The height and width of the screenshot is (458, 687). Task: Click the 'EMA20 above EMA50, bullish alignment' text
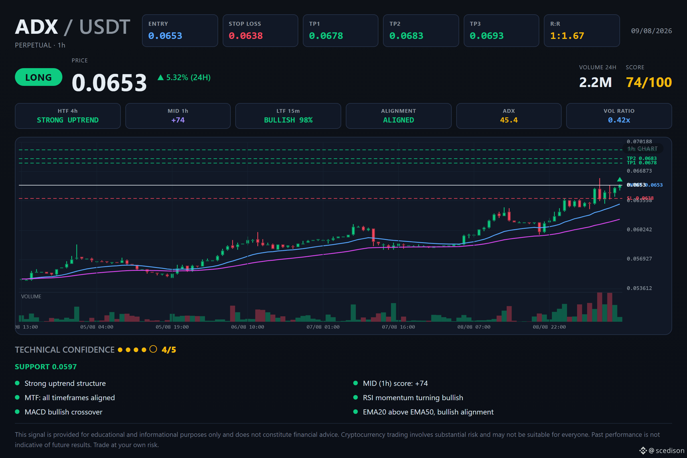[x=428, y=412]
